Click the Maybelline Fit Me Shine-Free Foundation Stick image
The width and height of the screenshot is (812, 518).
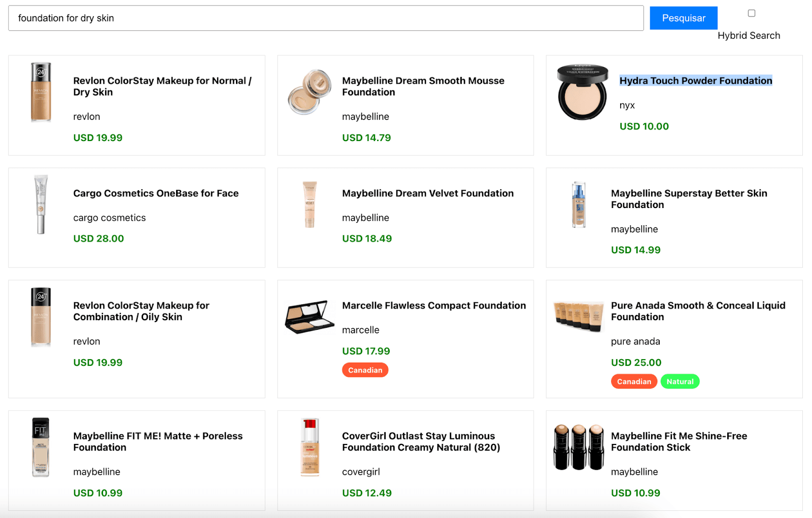(x=578, y=447)
